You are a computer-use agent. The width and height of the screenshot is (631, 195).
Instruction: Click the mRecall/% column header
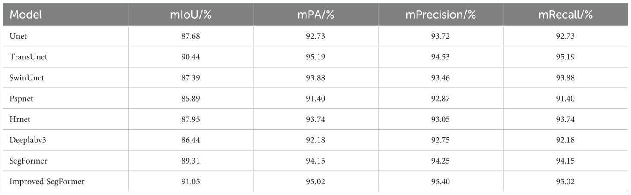coord(565,15)
